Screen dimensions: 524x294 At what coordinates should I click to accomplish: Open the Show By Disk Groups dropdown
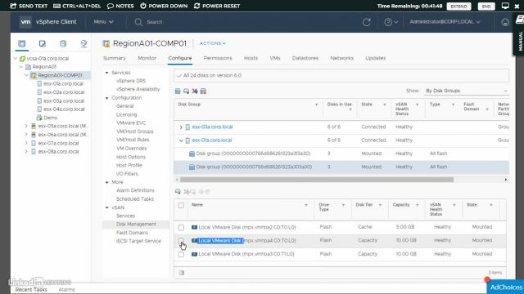tap(466, 91)
